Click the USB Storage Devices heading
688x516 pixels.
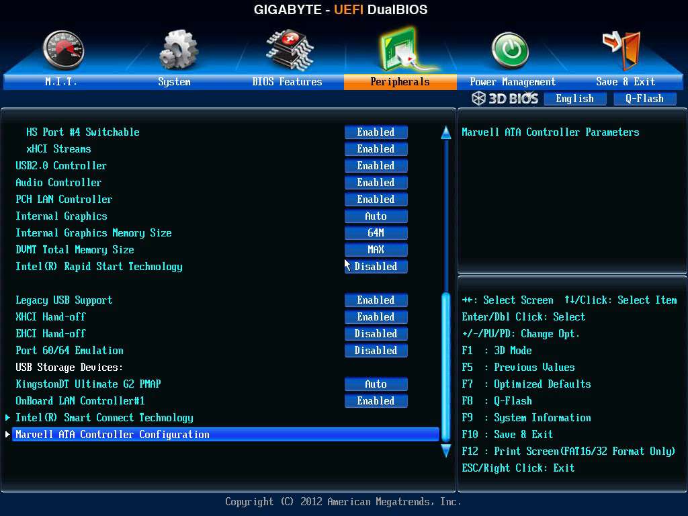(x=69, y=368)
